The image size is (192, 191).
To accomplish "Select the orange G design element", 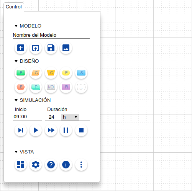I will click(x=36, y=73).
